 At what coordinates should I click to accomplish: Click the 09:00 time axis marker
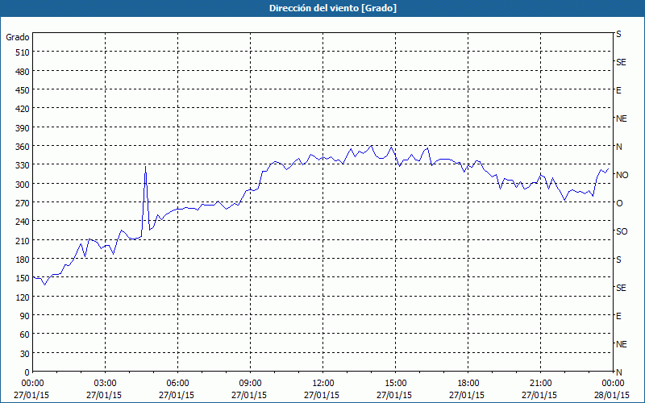coord(250,383)
